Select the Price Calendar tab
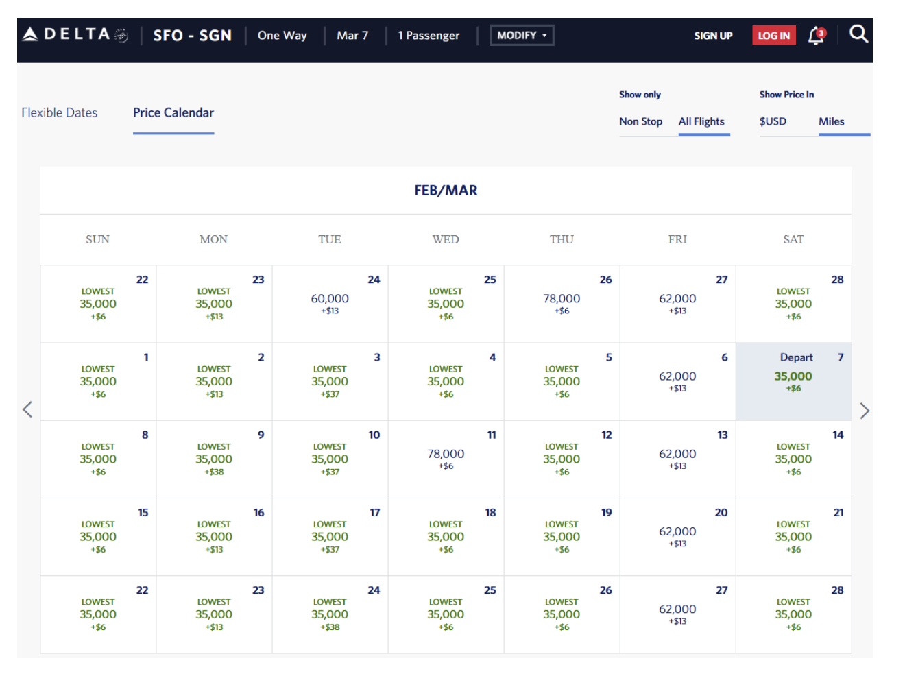 [x=173, y=112]
